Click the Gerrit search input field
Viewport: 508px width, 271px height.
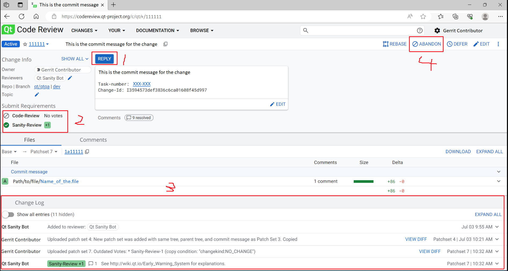point(362,31)
